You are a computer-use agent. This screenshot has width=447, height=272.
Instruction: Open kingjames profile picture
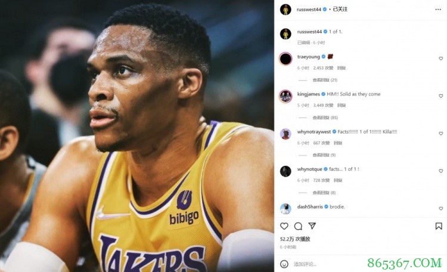tap(285, 96)
